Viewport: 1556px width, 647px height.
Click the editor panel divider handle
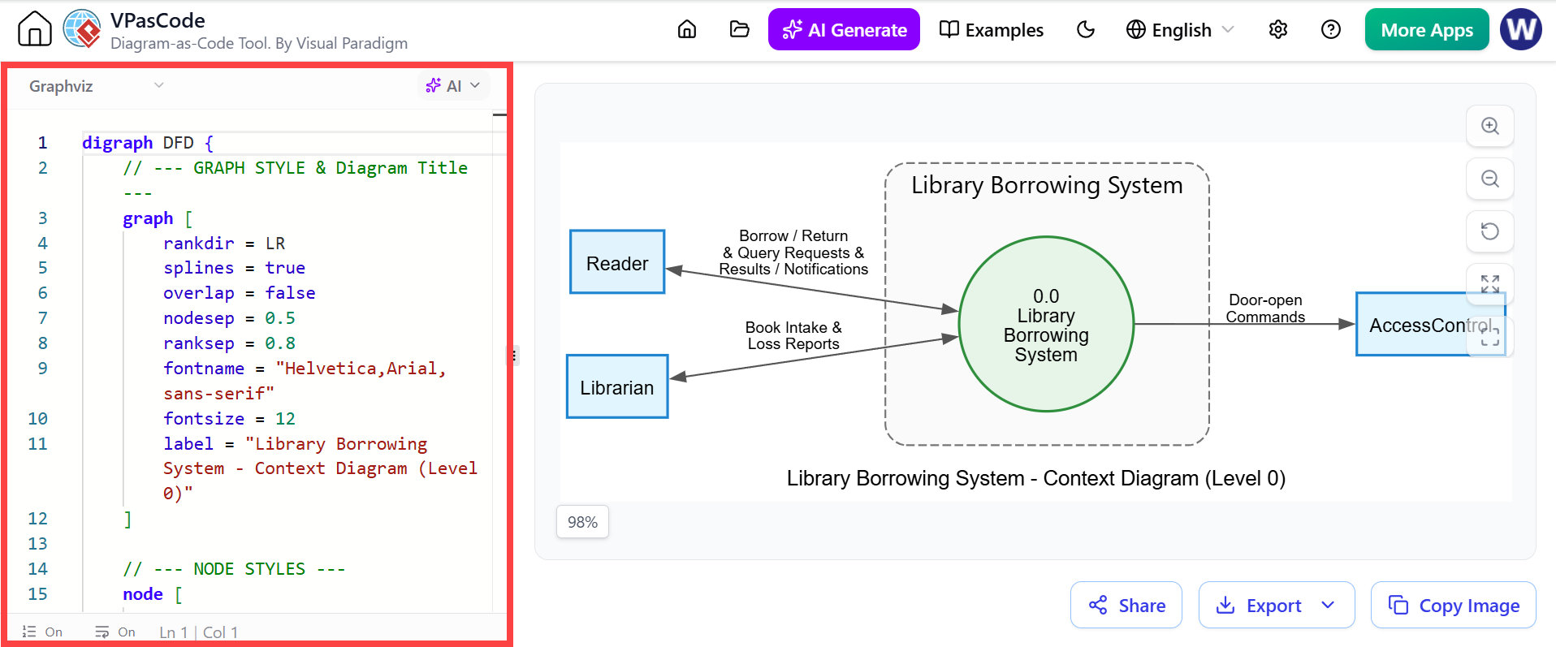[514, 356]
